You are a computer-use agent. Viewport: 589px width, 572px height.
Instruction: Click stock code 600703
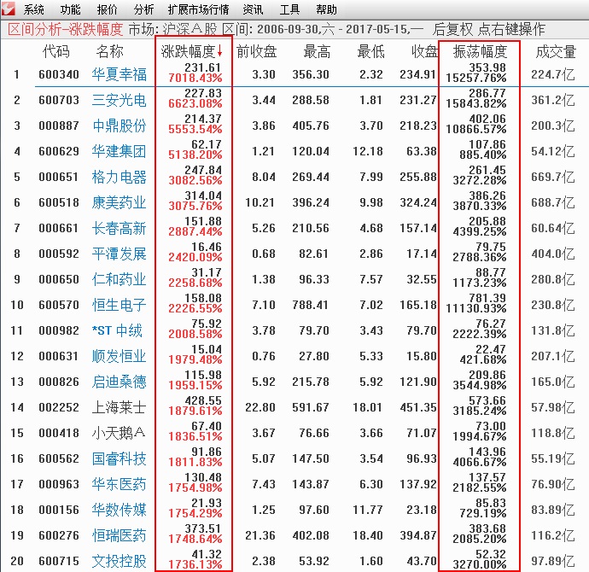click(x=59, y=100)
